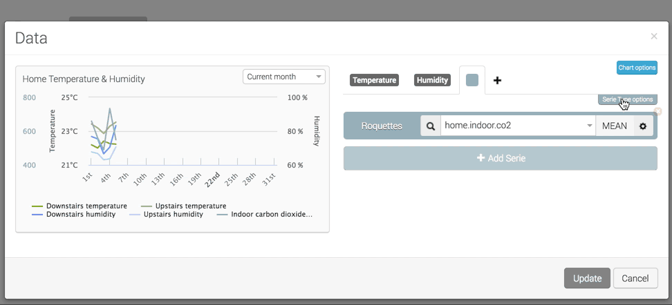Screen dimensions: 672x305
Task: Close the Data dialog with the X
Action: coord(654,37)
